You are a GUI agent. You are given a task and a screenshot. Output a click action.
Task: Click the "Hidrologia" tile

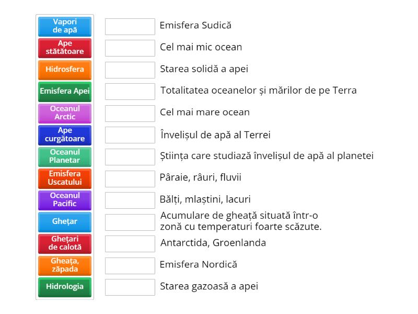64,287
